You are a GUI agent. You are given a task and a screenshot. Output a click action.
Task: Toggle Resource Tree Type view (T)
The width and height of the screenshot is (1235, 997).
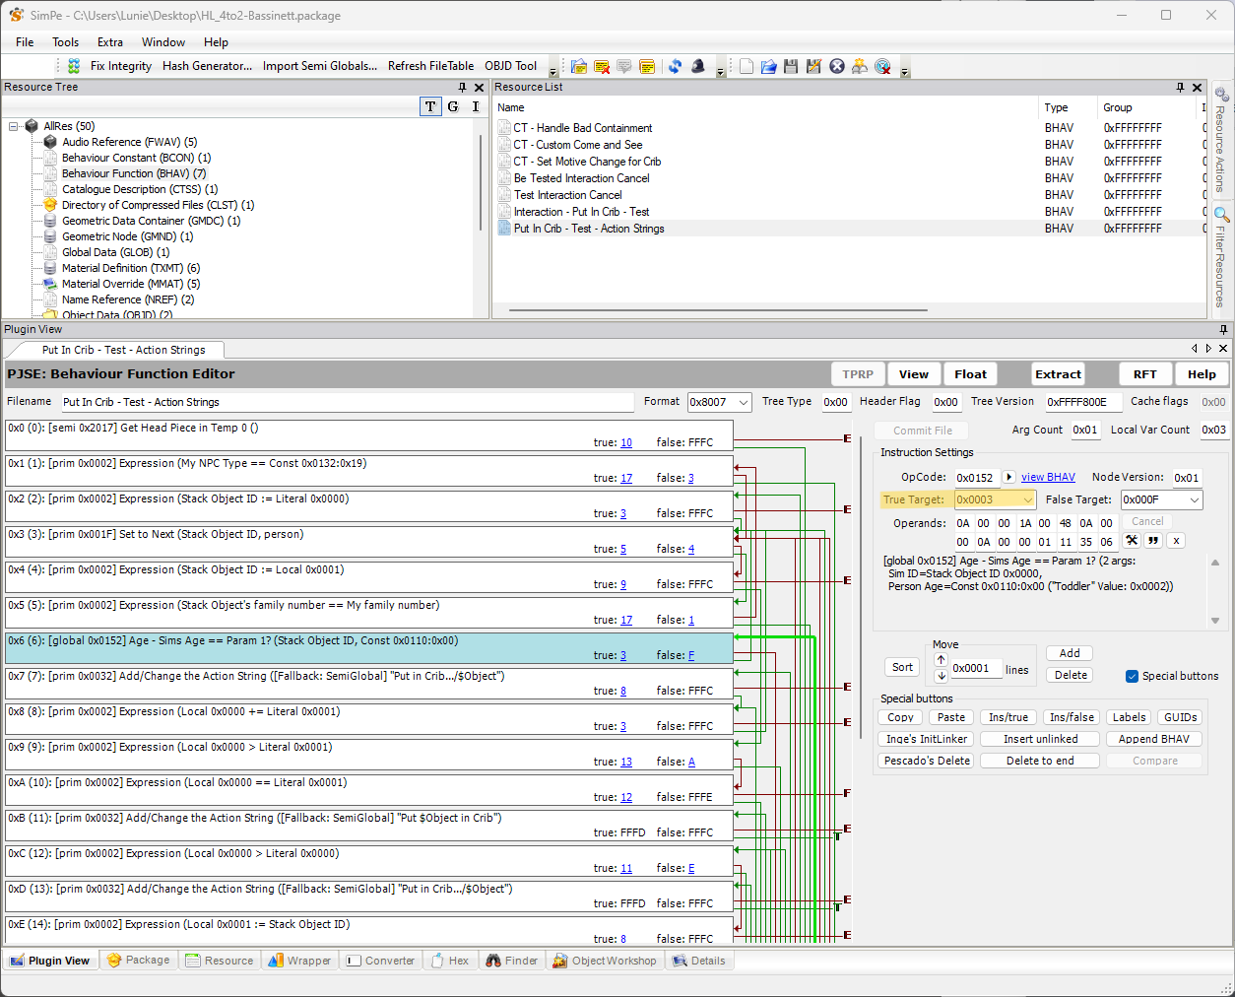click(430, 106)
